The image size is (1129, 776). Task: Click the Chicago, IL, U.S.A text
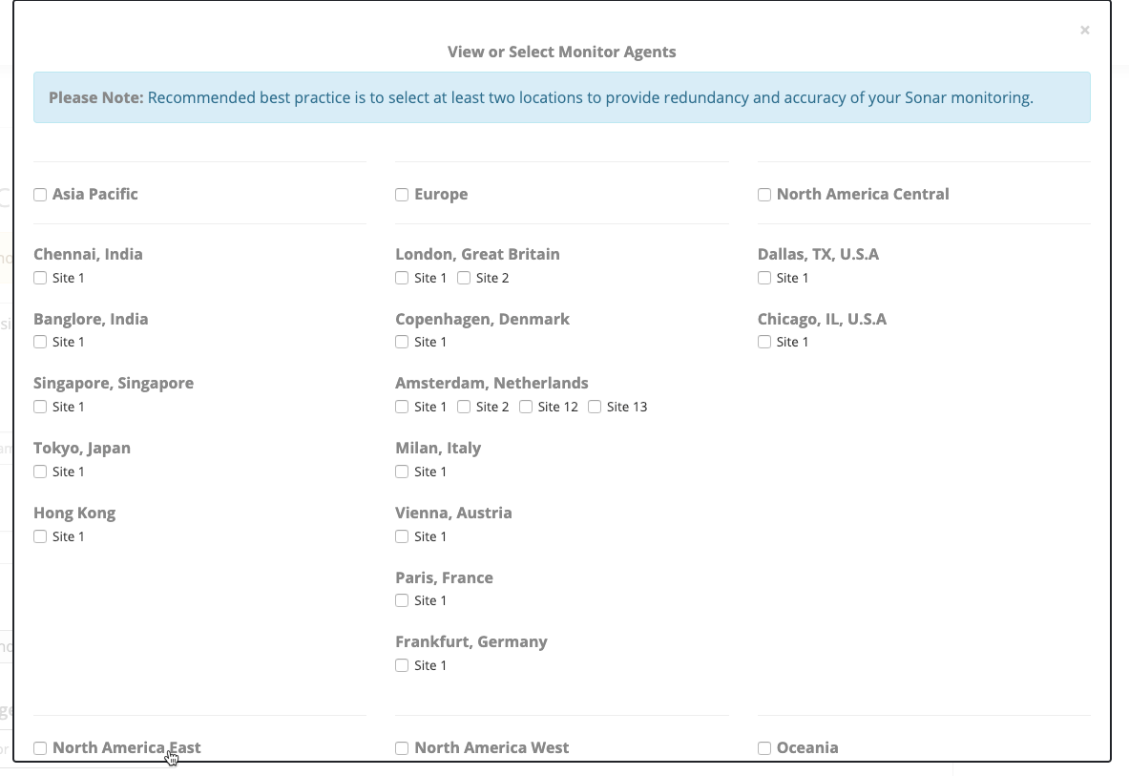(822, 319)
